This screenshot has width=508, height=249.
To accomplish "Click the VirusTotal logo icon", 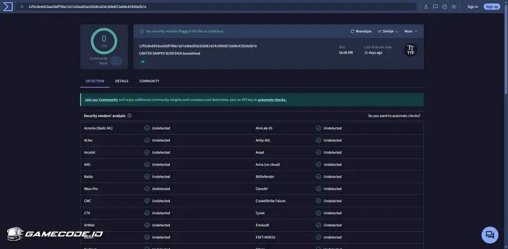I will (x=7, y=6).
